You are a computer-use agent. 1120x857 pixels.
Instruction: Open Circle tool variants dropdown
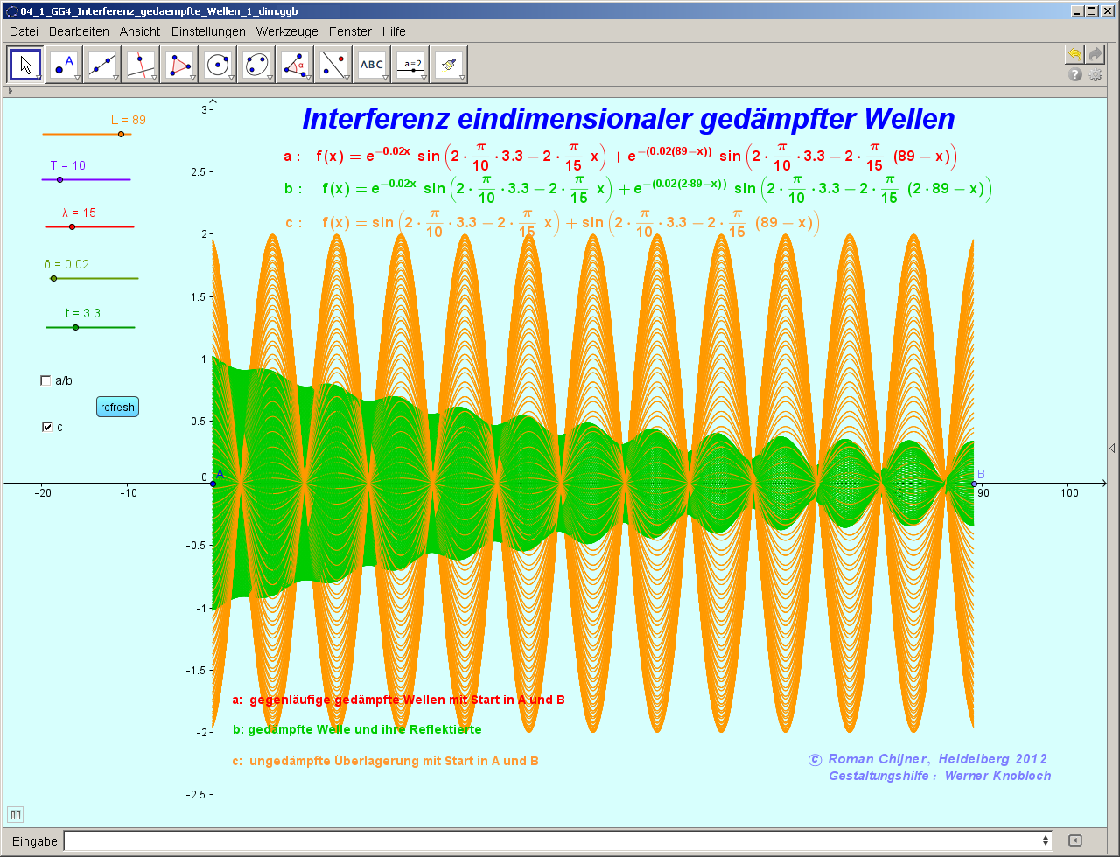click(229, 77)
